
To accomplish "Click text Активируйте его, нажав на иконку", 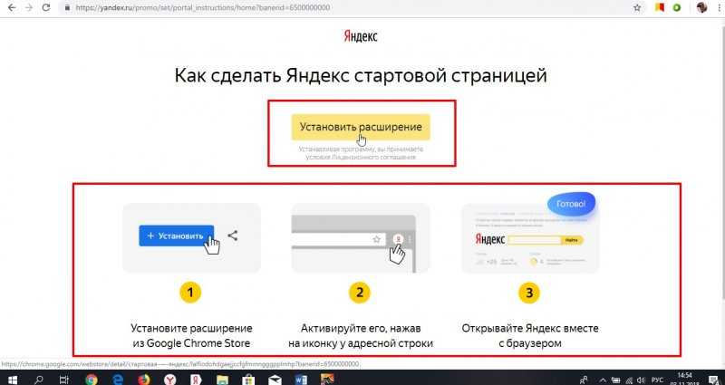I will [361, 336].
